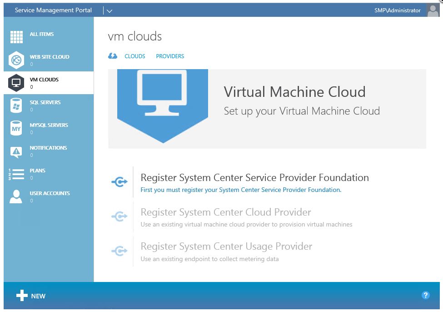The width and height of the screenshot is (443, 312).
Task: Open the Notifications alert icon
Action: [x=16, y=152]
